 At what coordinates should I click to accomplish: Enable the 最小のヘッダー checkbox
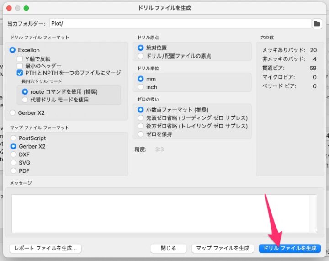tap(20, 66)
